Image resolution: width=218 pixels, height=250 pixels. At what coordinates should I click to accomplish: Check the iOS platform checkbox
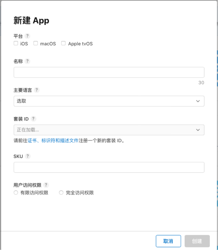(x=16, y=43)
